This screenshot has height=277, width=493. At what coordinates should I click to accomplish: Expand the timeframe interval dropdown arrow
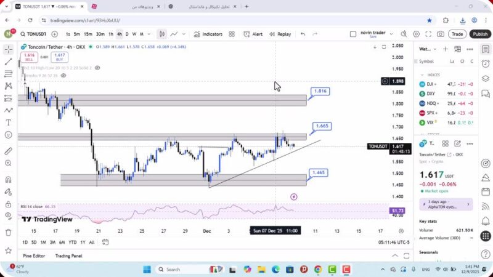149,34
